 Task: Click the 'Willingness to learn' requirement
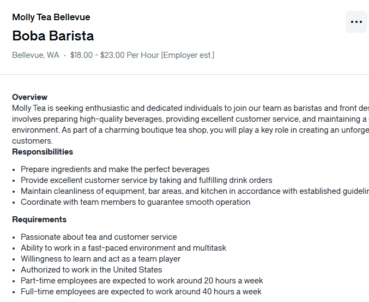pyautogui.click(x=100, y=259)
